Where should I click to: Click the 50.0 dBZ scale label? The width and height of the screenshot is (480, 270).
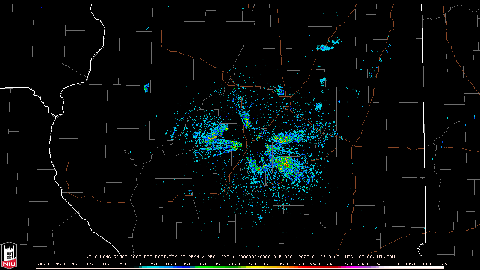tap(299, 264)
